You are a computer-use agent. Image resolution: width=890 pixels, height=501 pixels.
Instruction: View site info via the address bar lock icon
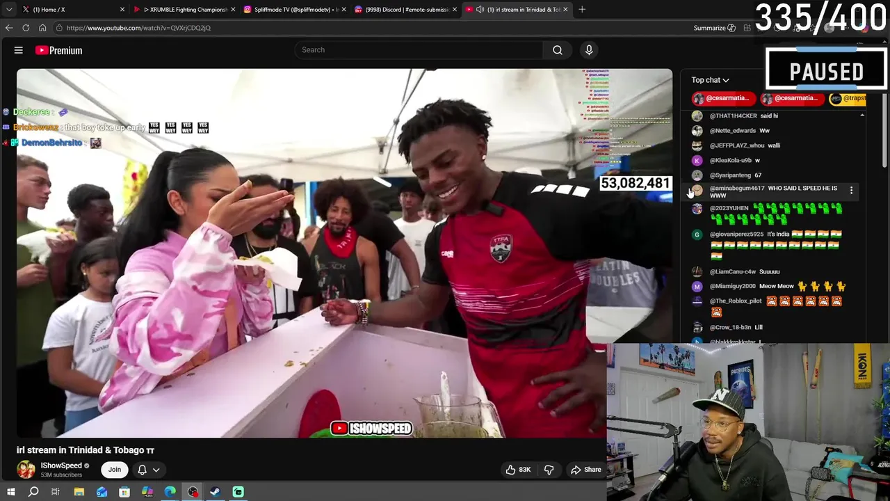tap(59, 28)
